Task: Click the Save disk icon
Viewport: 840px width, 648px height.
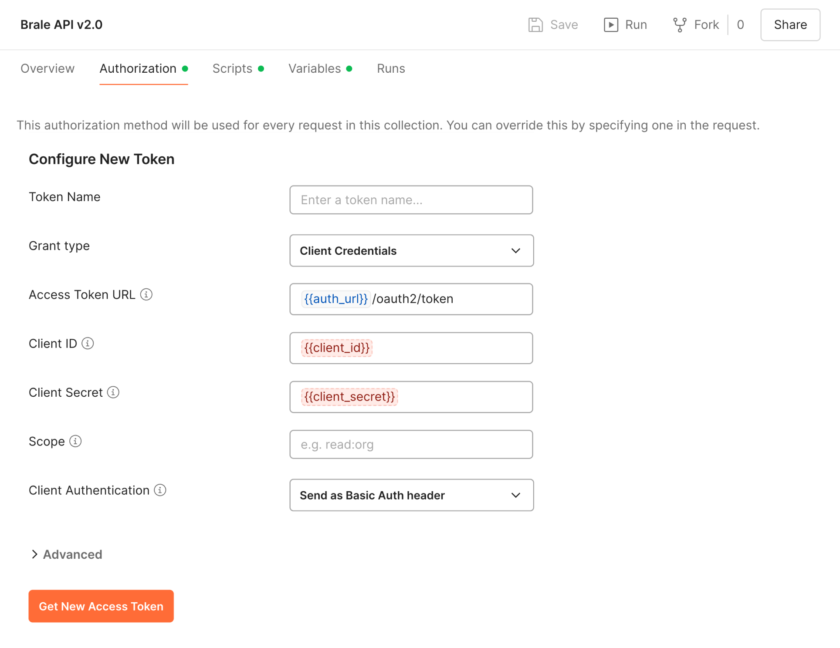Action: 535,25
